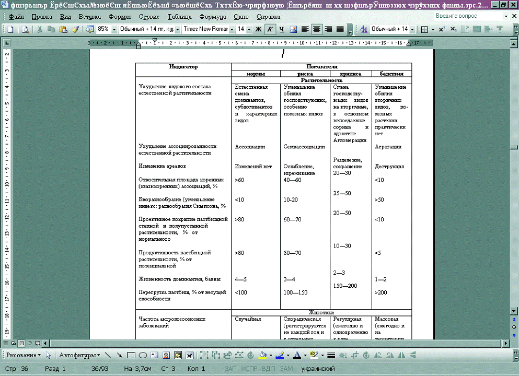Open the Автофигуры shapes button
Viewport: 519px width, 376px height.
(79, 356)
